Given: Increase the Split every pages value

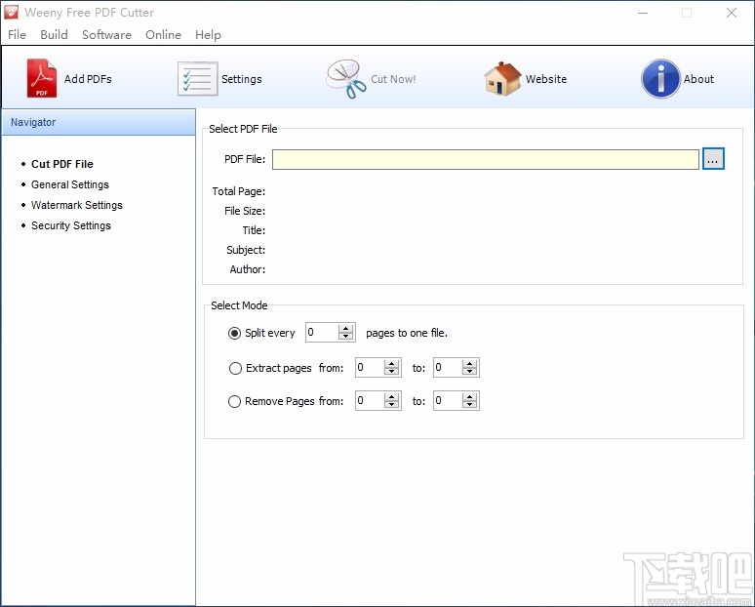Looking at the screenshot, I should (345, 329).
